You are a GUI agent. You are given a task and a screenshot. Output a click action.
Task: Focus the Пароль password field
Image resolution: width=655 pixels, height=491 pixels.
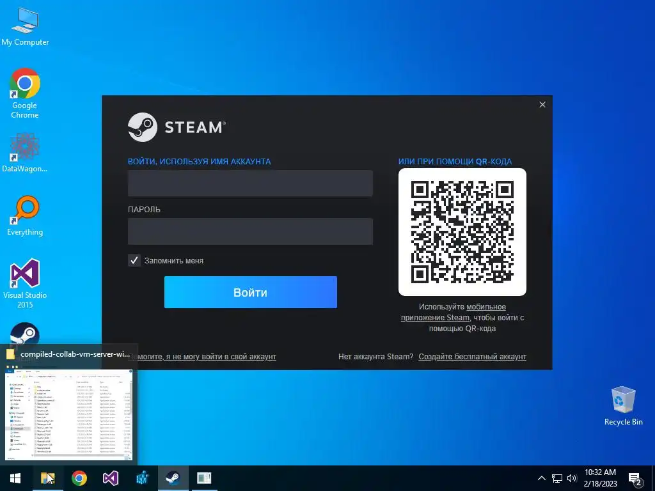(x=250, y=231)
